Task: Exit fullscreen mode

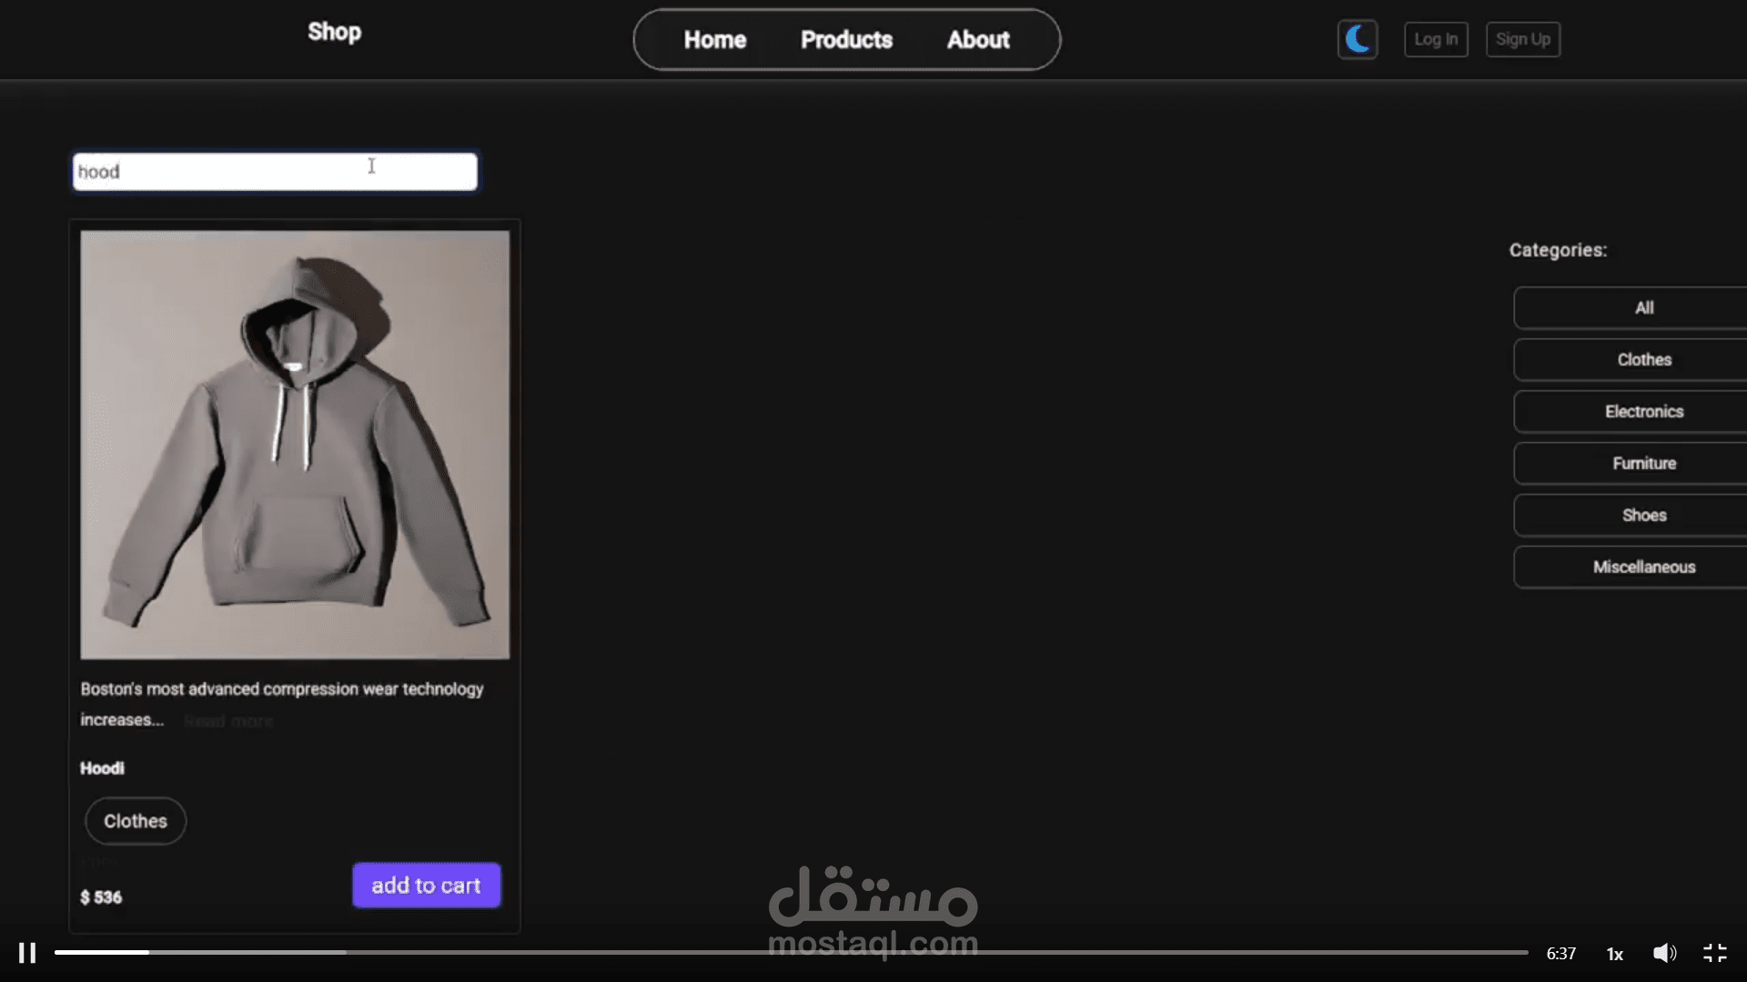Action: click(1714, 953)
